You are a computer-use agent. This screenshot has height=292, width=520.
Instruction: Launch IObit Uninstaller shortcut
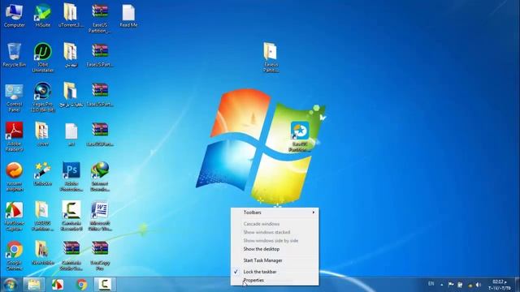[x=43, y=58]
